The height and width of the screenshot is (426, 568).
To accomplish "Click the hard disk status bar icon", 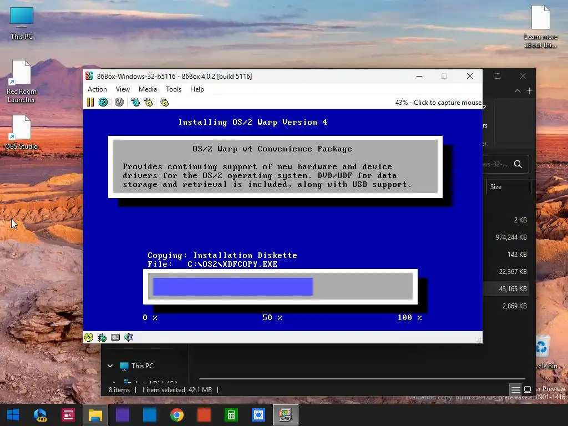I will (115, 338).
